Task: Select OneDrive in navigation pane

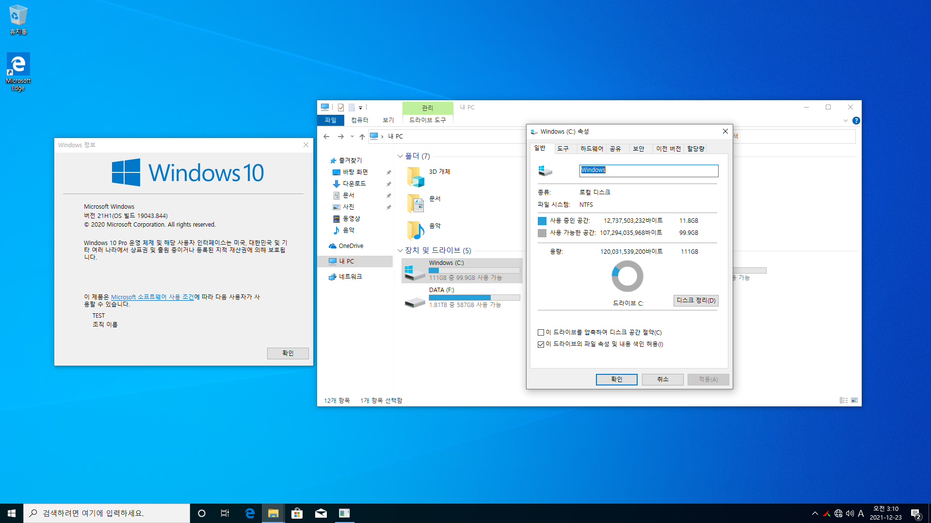Action: click(x=351, y=246)
